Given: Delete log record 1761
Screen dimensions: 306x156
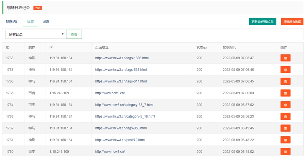Looking at the screenshot, I should (285, 140).
